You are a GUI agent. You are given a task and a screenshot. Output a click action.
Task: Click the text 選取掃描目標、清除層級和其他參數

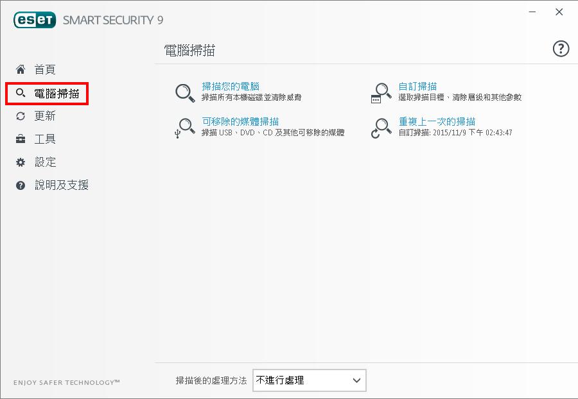point(460,98)
